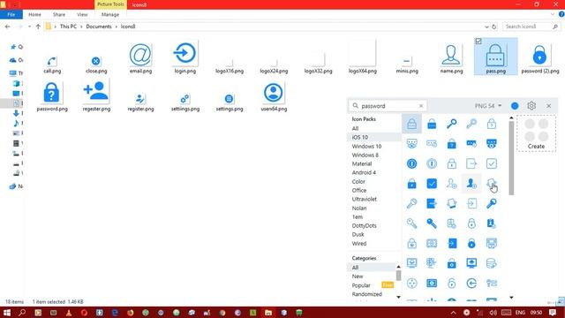Pick the filled round padlock icon
The height and width of the screenshot is (318, 565).
click(x=471, y=244)
